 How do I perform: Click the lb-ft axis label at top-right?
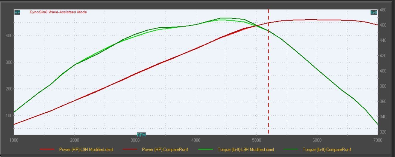click(x=374, y=12)
